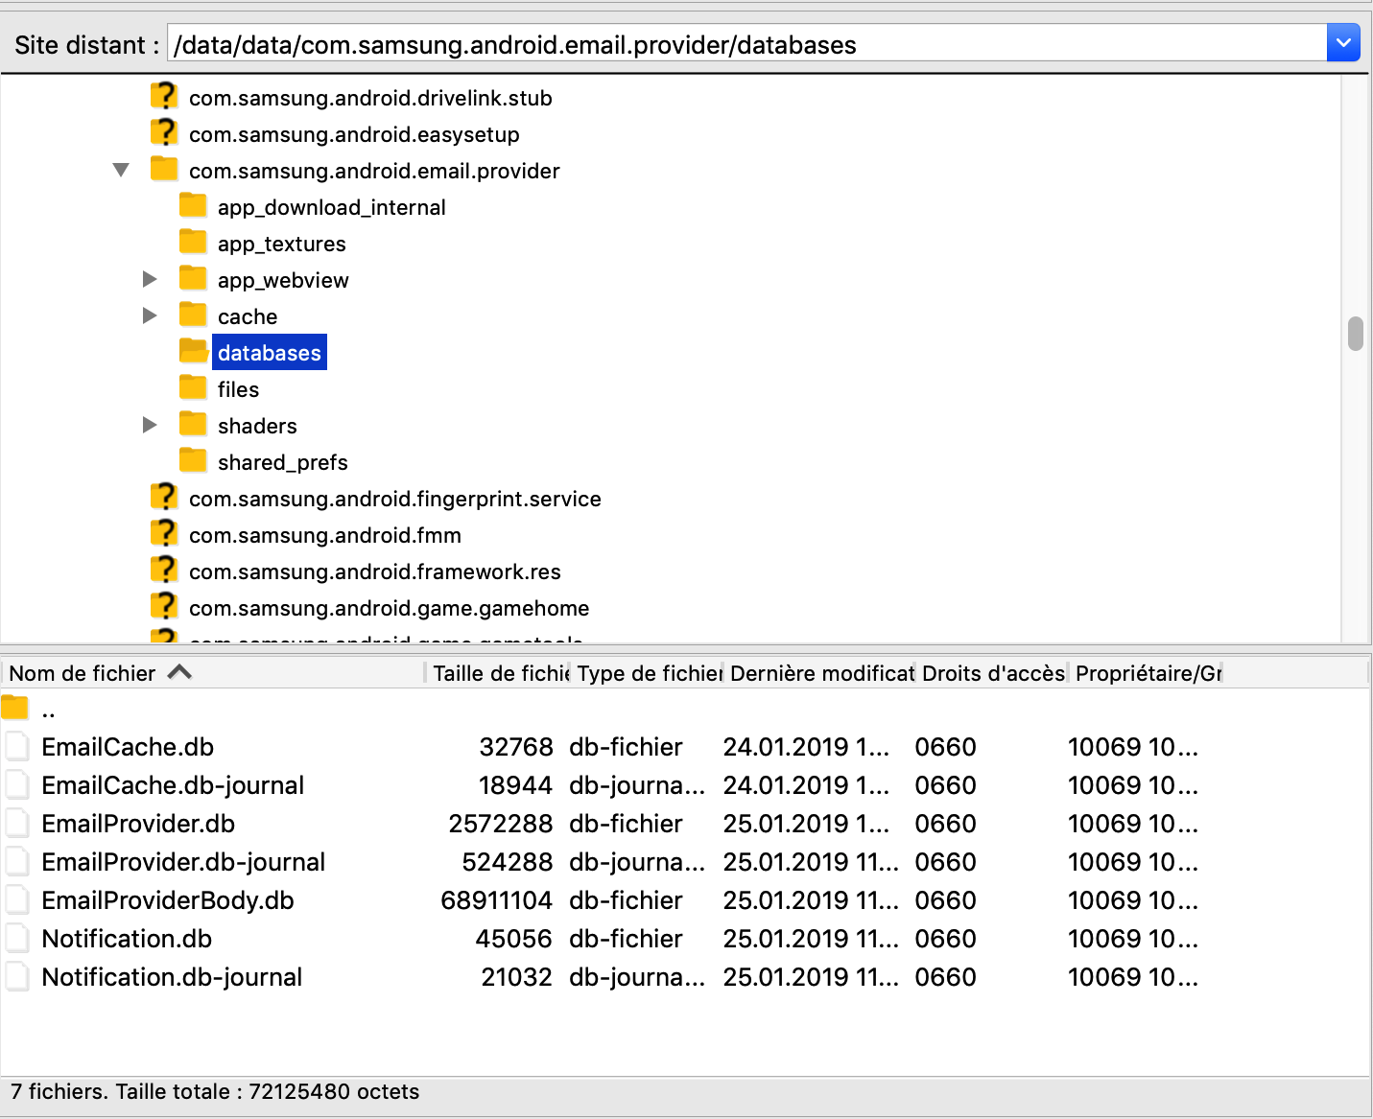Click the Notification.db-journal file icon

click(17, 976)
